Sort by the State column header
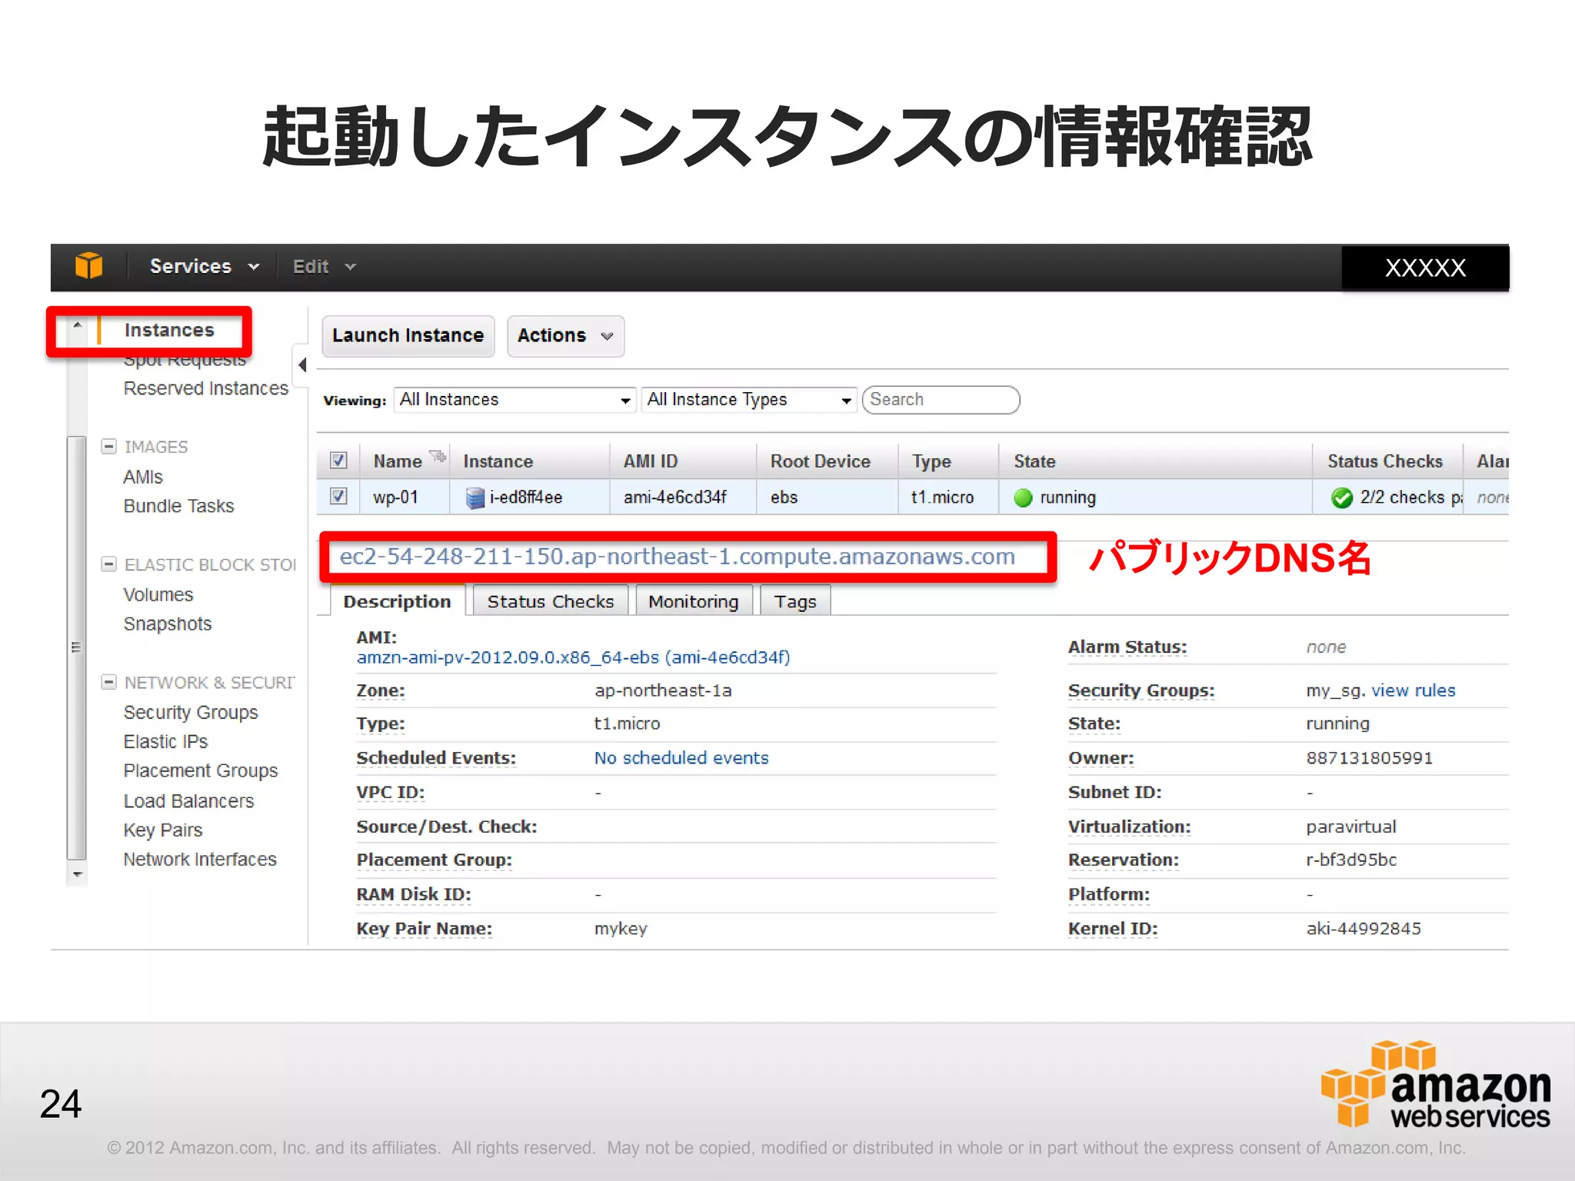This screenshot has height=1181, width=1575. click(x=1034, y=461)
